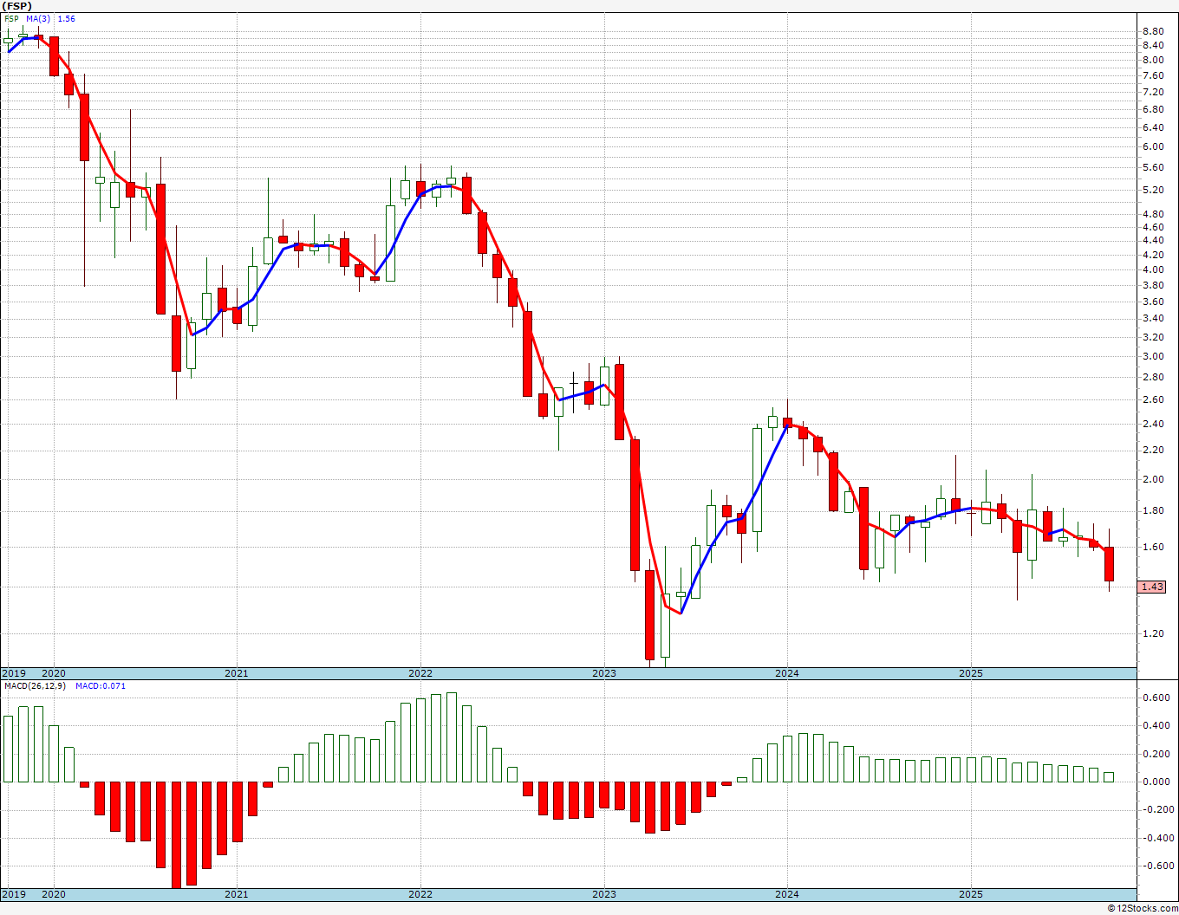Select the MA(3) indicator label
Viewport: 1179px width, 915px height.
click(x=38, y=18)
